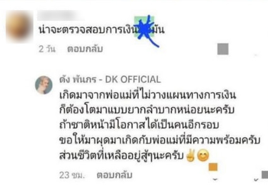Click the line 'ขอให้มาผุดมาเกิดกับพ่อแม่ที่มีความพร้อมครับ'
The height and width of the screenshot is (185, 268).
coord(160,140)
